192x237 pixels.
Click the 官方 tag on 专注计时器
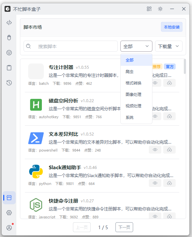pos(170,66)
